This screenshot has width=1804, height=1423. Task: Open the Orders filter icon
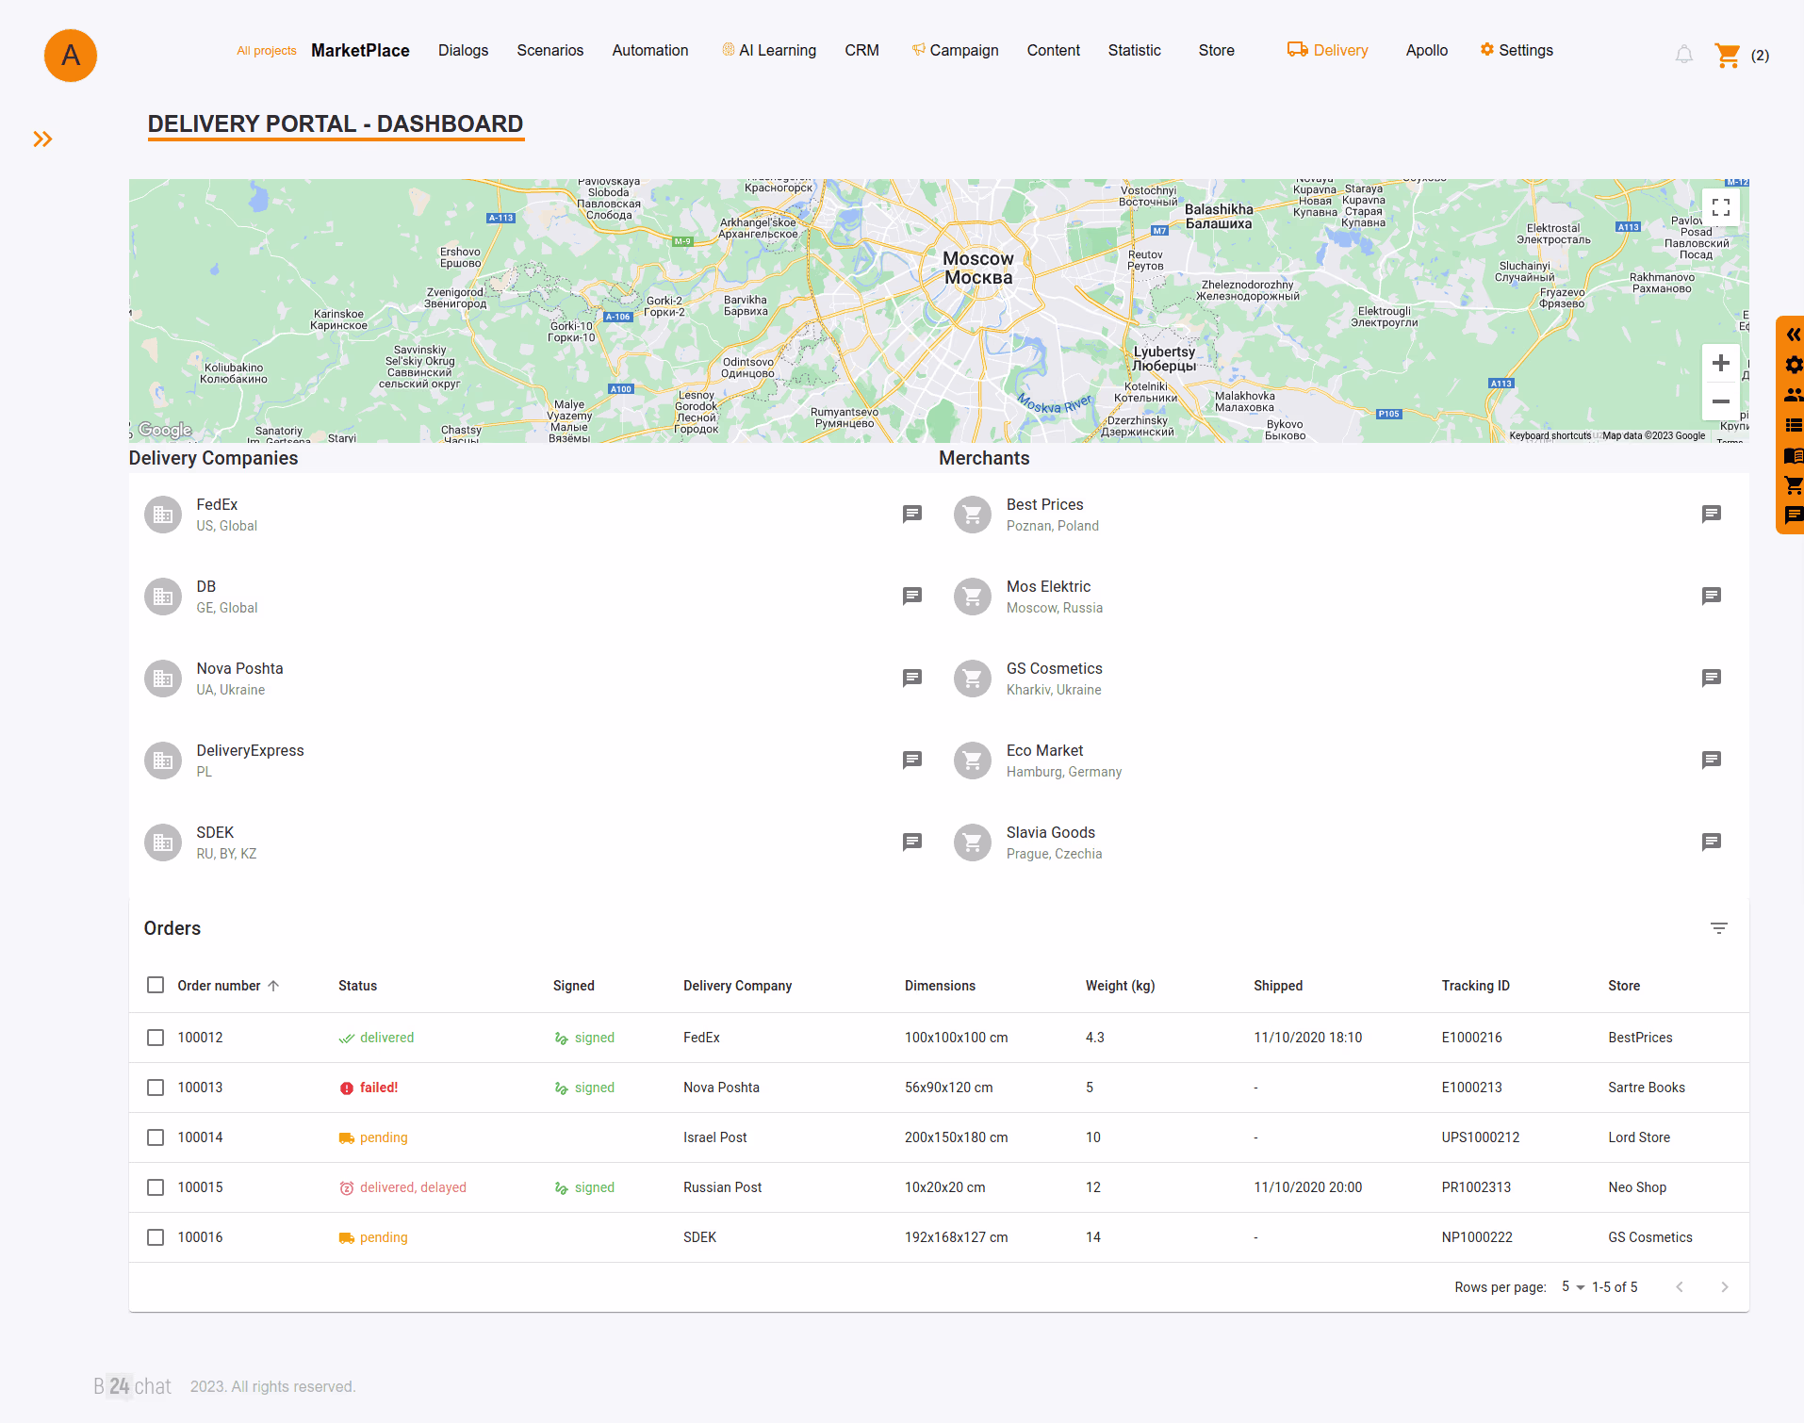pyautogui.click(x=1719, y=928)
